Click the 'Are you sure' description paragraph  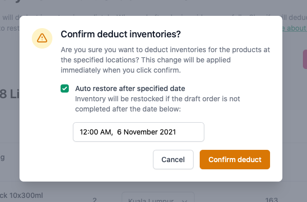(165, 60)
